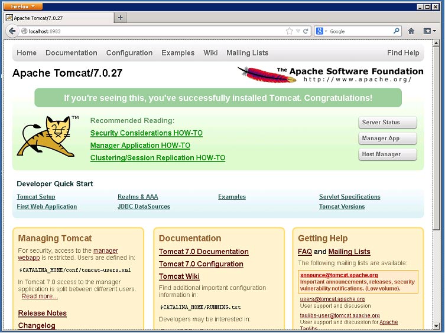Open the Servlet Specifications link
Image resolution: width=445 pixels, height=333 pixels.
tap(350, 197)
